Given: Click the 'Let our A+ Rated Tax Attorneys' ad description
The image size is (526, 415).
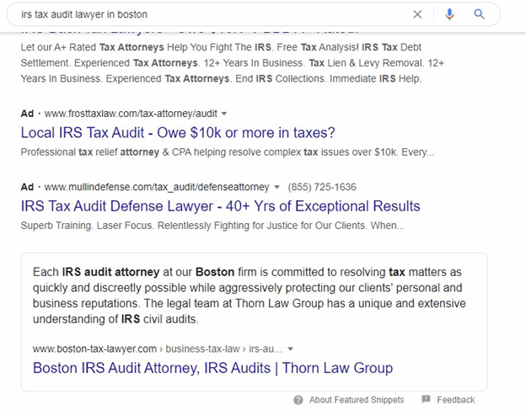Looking at the screenshot, I should (x=232, y=63).
